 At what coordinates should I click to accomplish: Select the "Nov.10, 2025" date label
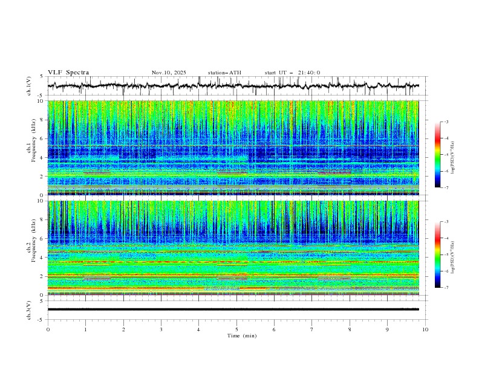[x=169, y=73]
